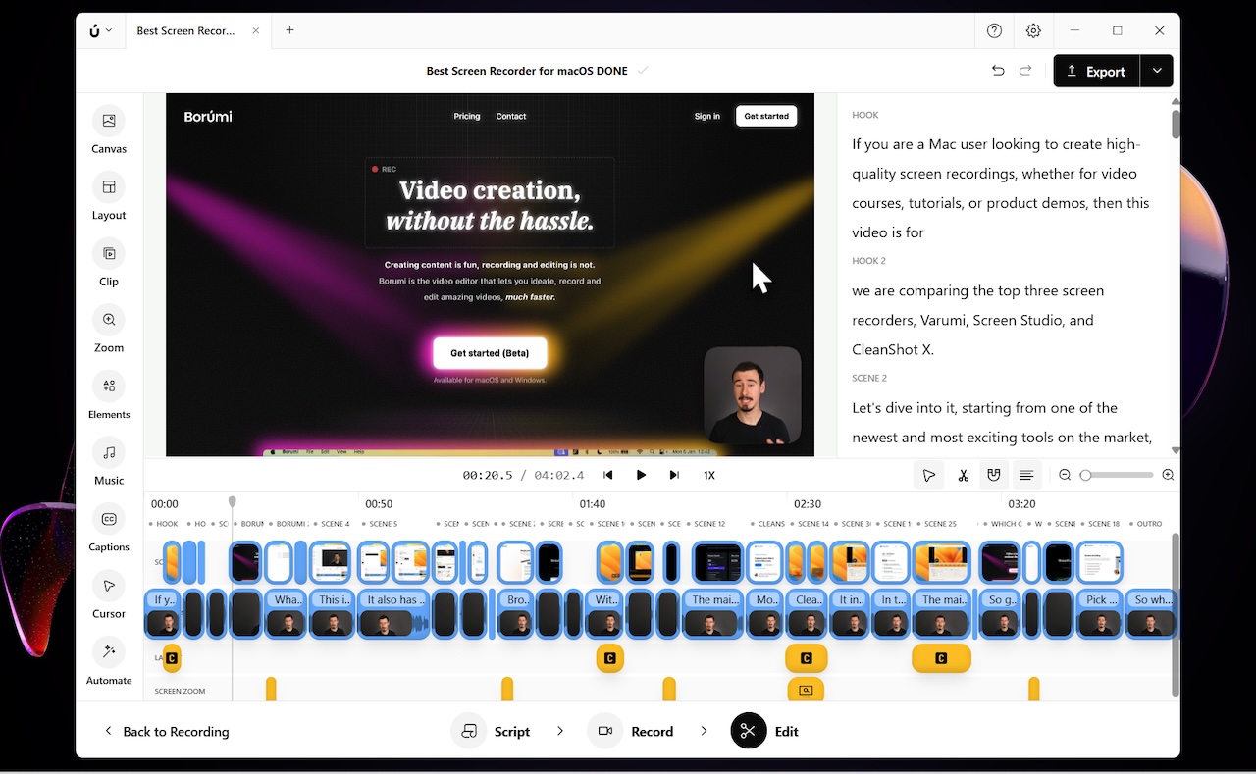Image resolution: width=1256 pixels, height=774 pixels.
Task: Open the Automate panel
Action: [109, 661]
